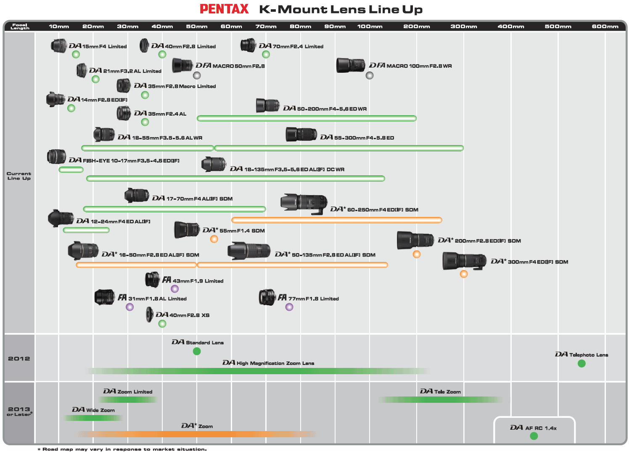
Task: Click the orange dot under DA* 200mm F2.8
Action: click(x=417, y=254)
